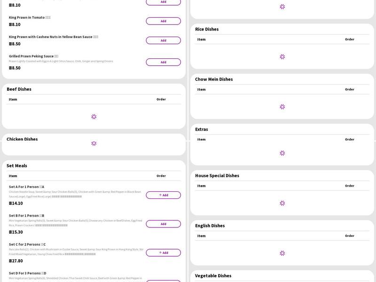Click the Chow Mein Dishes loading spinner
The image size is (376, 282).
[x=282, y=107]
